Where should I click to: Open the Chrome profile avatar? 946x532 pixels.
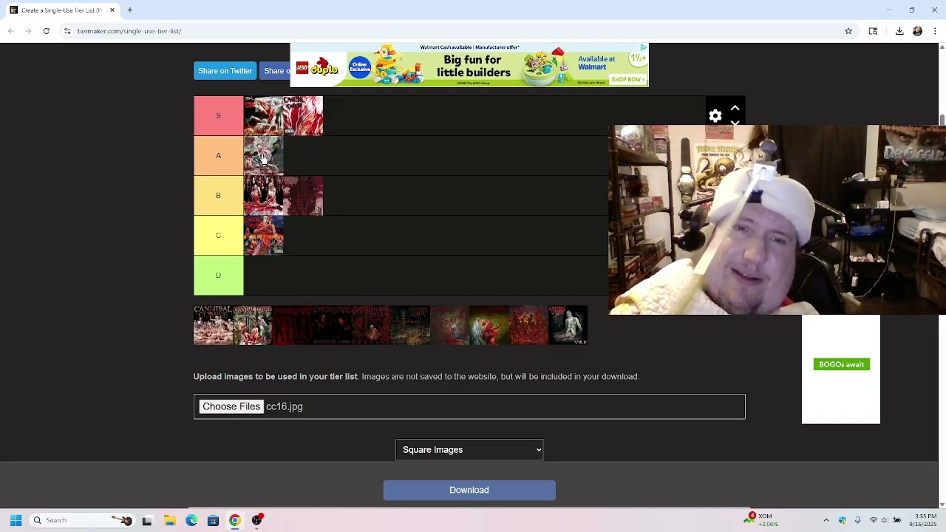coord(918,31)
